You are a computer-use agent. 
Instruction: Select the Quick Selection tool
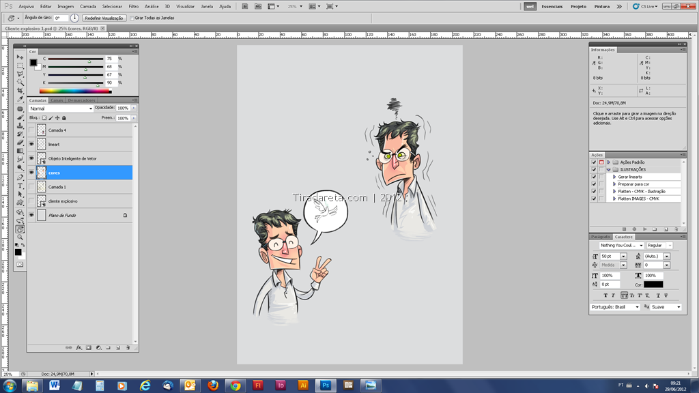20,83
